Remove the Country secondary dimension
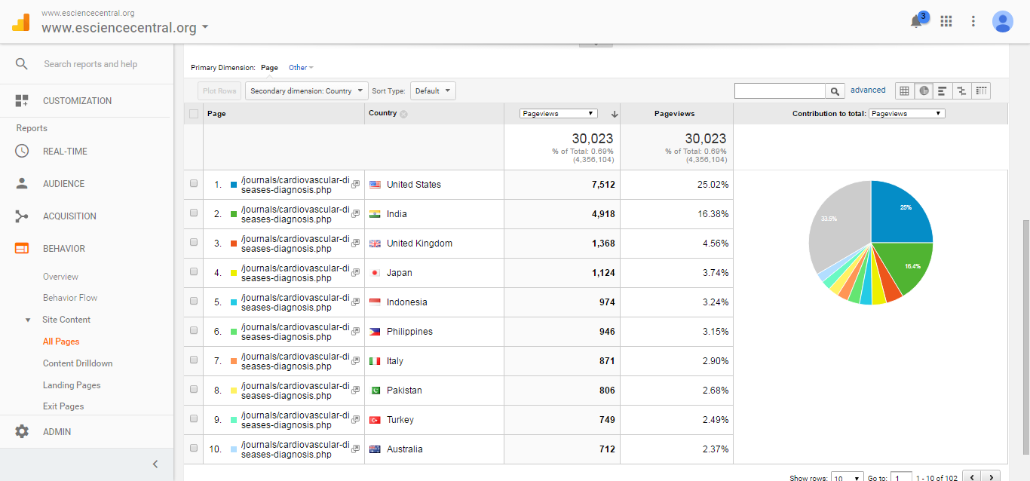Image resolution: width=1030 pixels, height=481 pixels. [403, 115]
